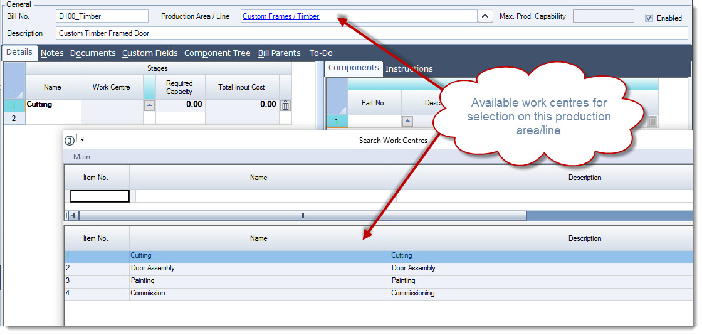Switch to Custom Fields tab
Viewport: 702px width, 335px height.
coord(150,53)
